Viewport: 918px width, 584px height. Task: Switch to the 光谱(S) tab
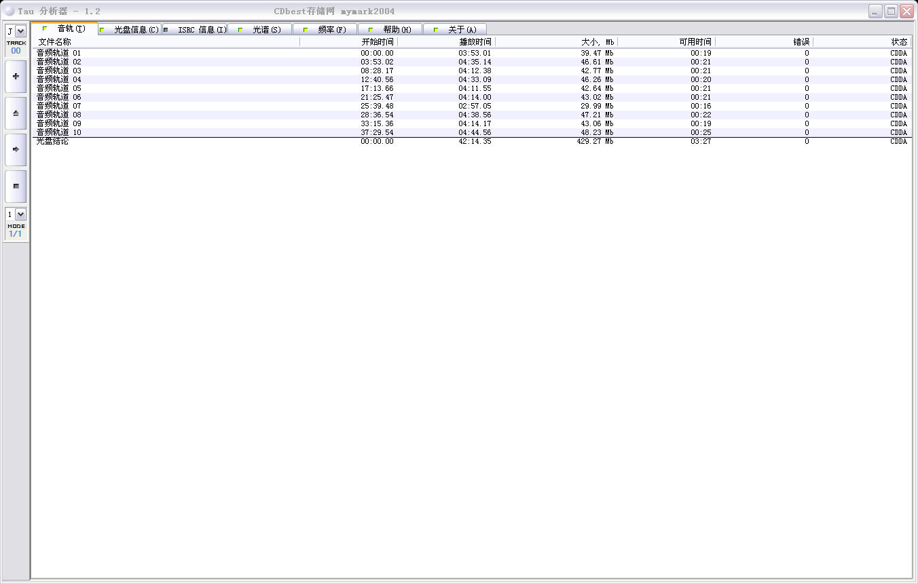point(260,30)
